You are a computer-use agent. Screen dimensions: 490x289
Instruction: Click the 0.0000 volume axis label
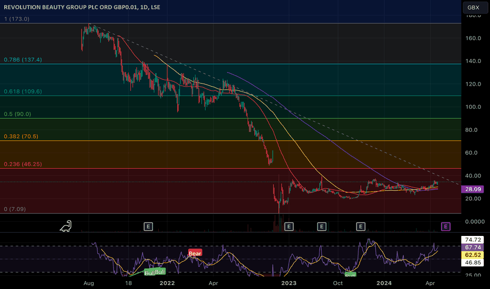tap(475, 222)
